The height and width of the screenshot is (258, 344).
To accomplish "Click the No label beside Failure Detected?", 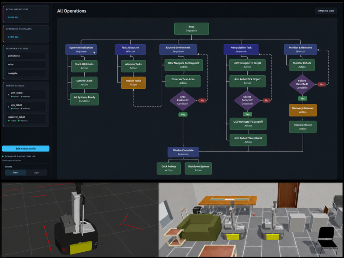I will 322,85.
